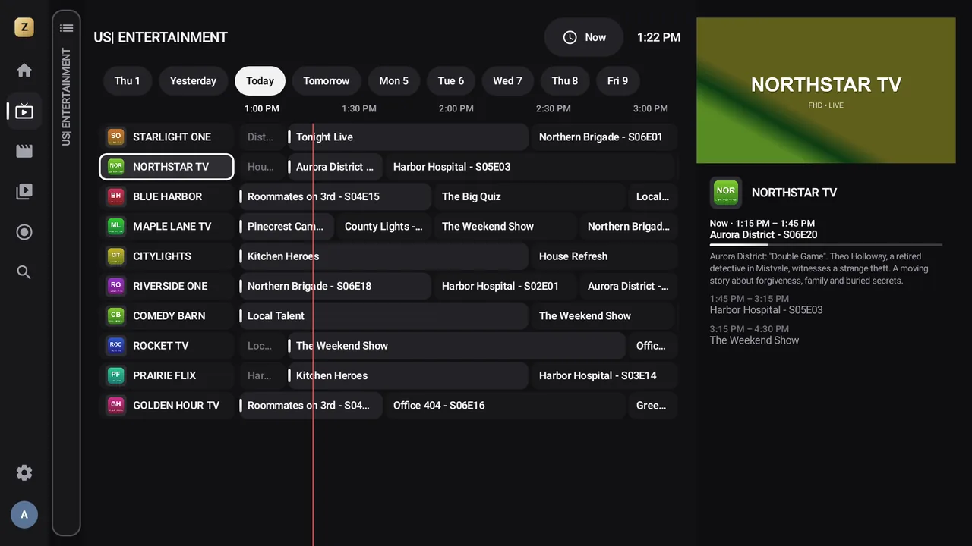Image resolution: width=972 pixels, height=546 pixels.
Task: Open Tonight Live on STARLIGHT ONE
Action: [407, 137]
